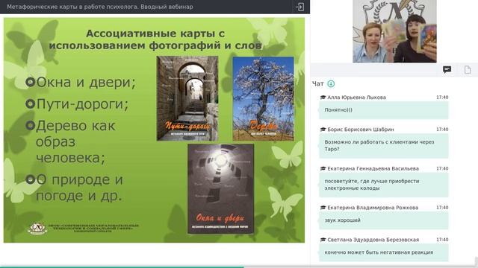The height and width of the screenshot is (268, 478).
Task: Click the 17:40 timestamp of Шабрин's message
Action: 442,129
